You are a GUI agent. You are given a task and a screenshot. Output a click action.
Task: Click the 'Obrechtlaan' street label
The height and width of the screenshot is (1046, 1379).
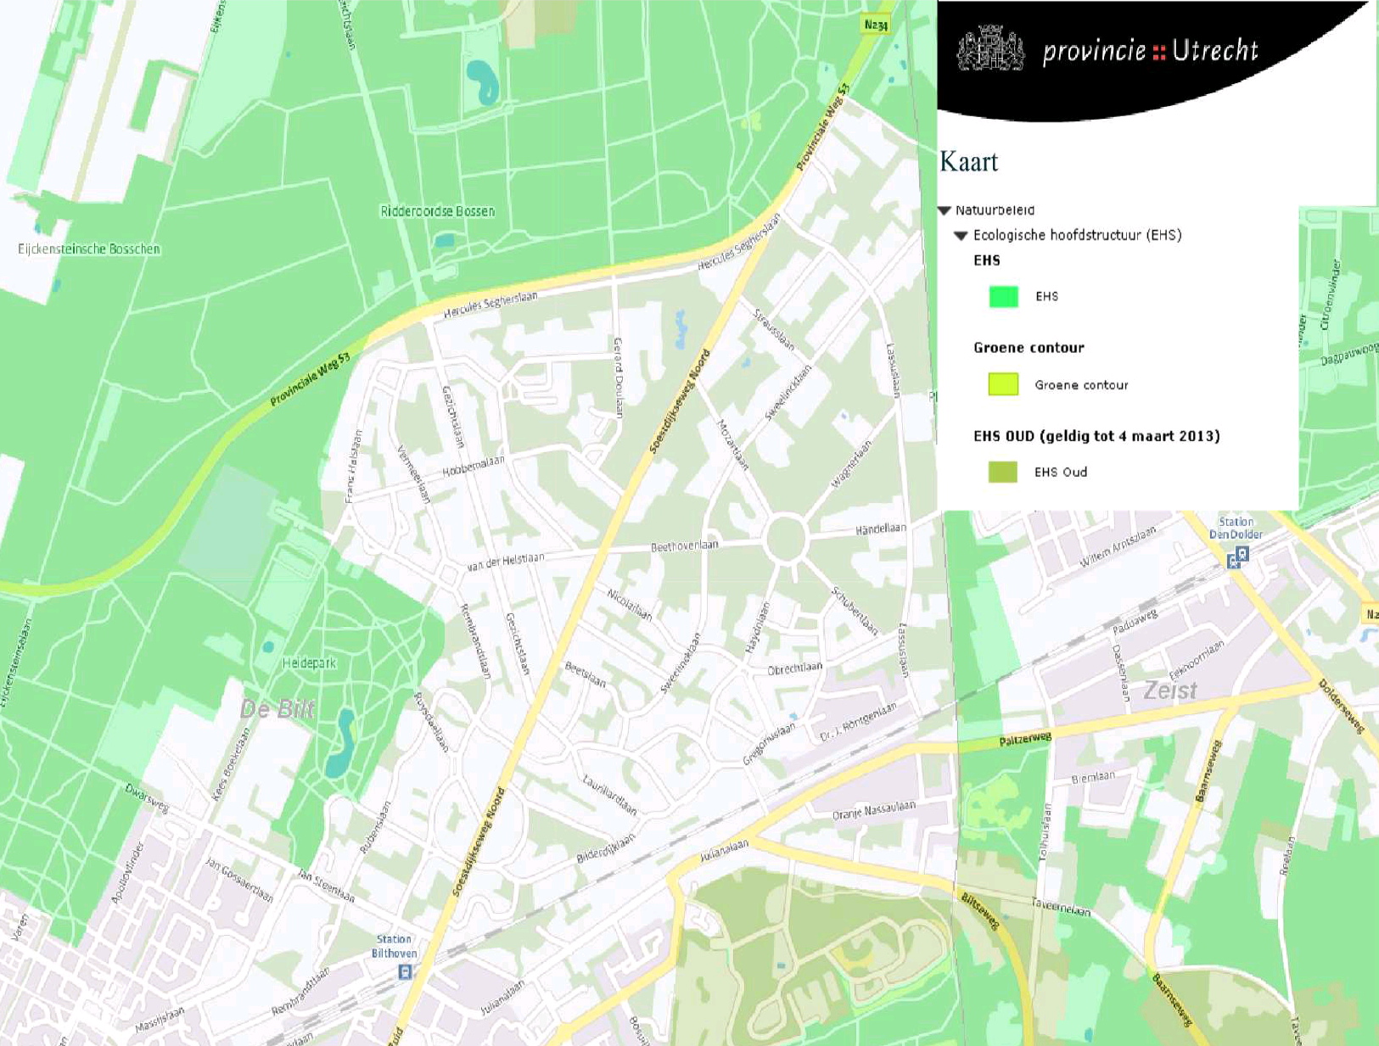click(x=794, y=669)
